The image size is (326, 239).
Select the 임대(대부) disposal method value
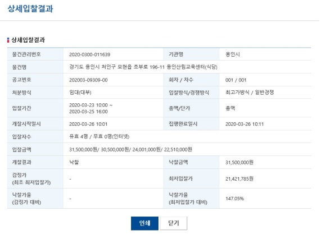[80, 93]
